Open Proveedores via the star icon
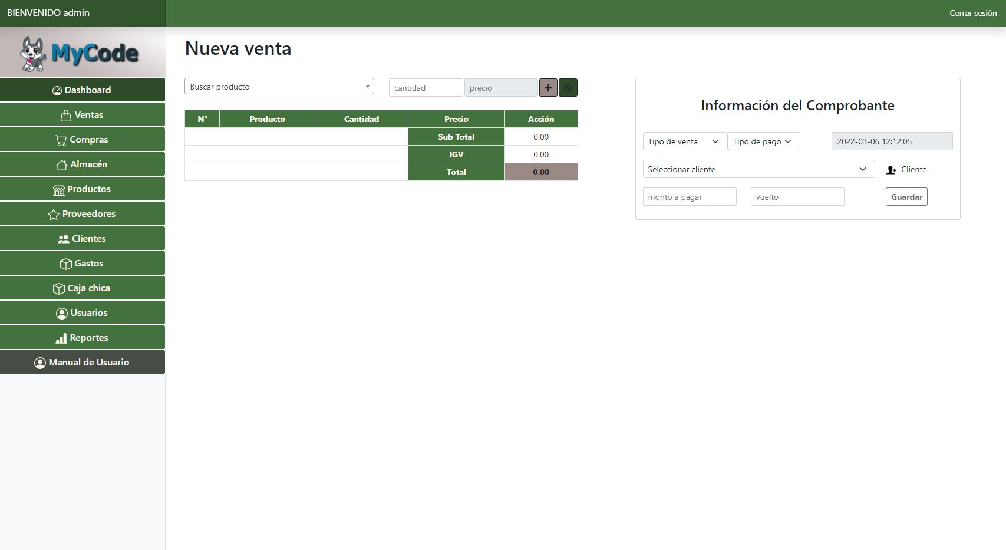 54,215
